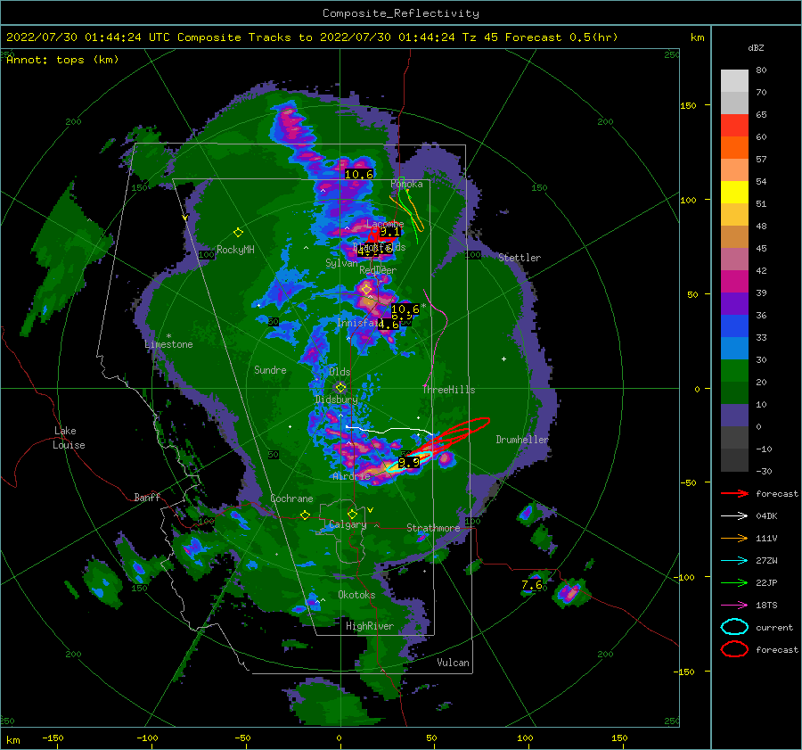Viewport: 802px width, 750px height.
Task: Click the '45 Forecast 0.5(hr)' header text
Action: point(551,37)
